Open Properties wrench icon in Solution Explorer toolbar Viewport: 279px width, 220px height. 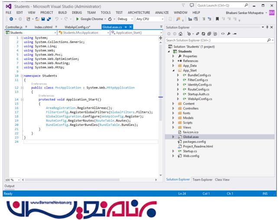pyautogui.click(x=229, y=33)
